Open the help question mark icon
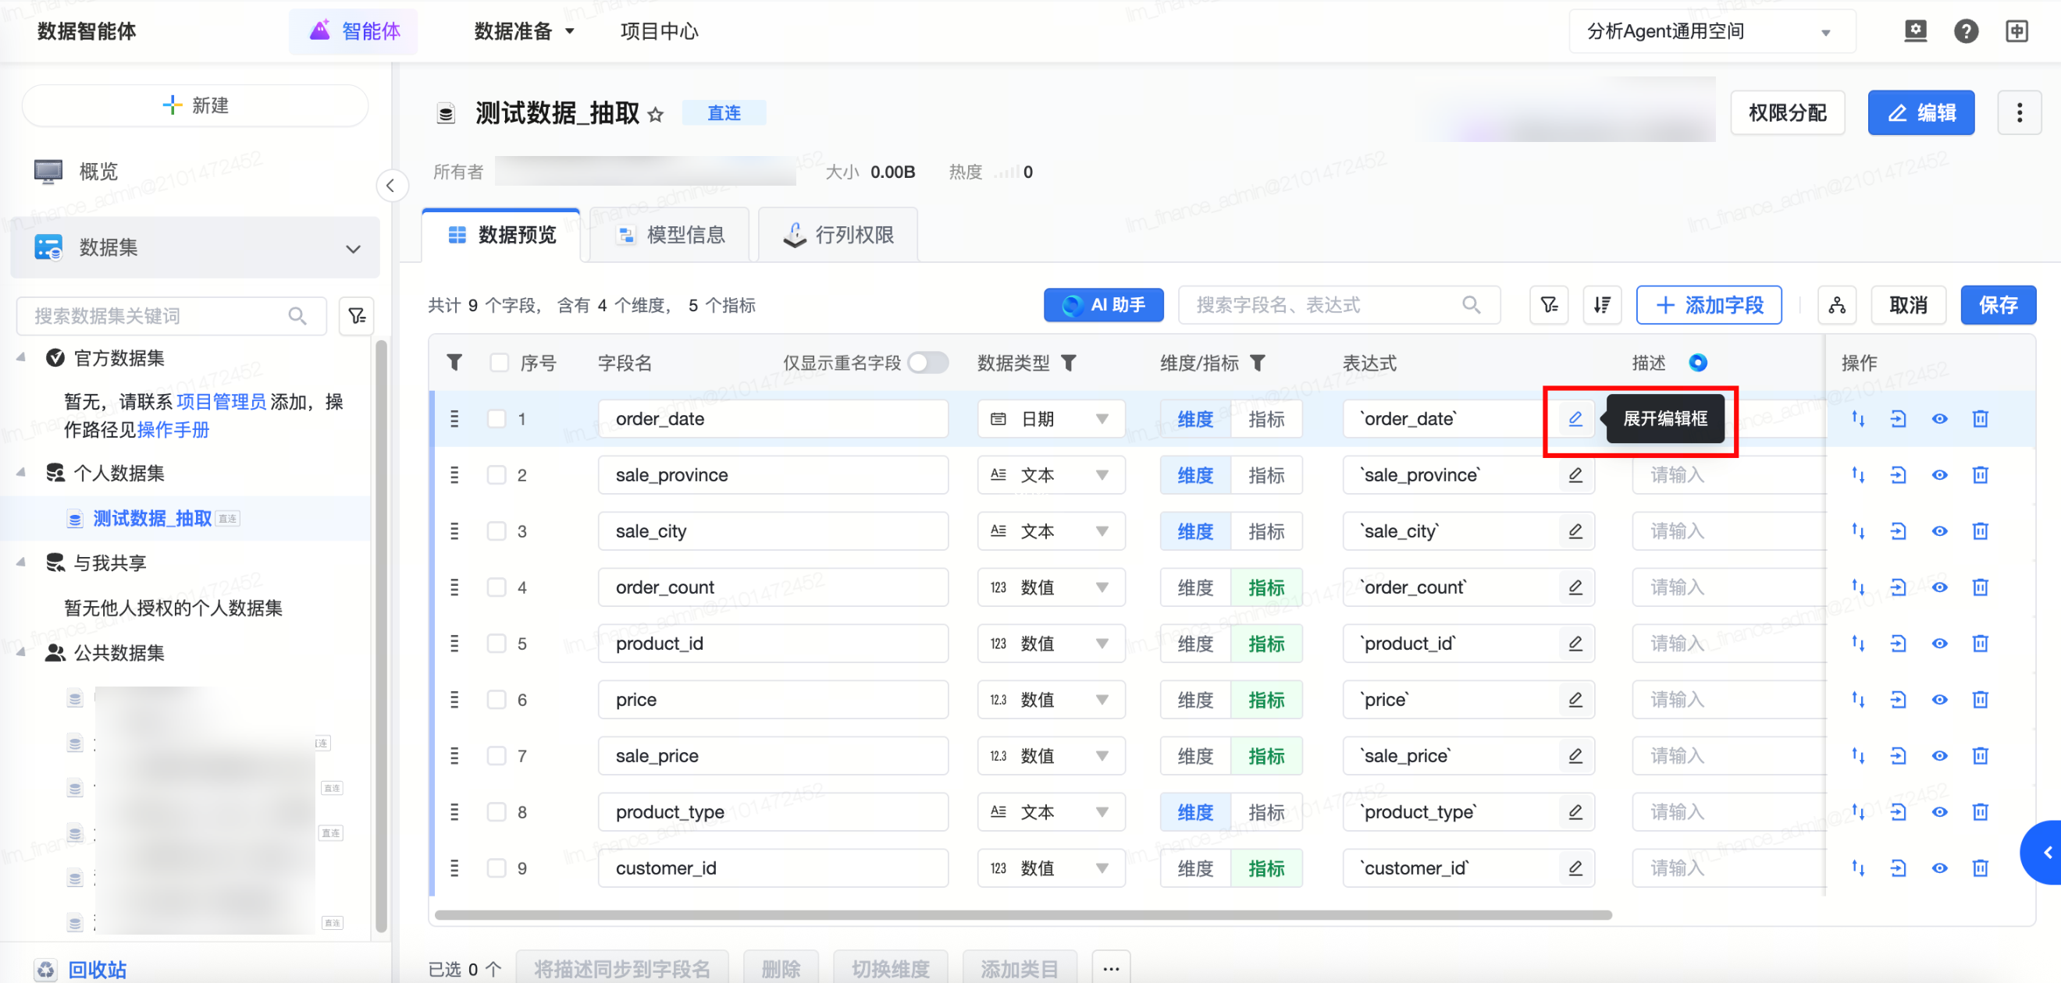2061x983 pixels. [1966, 31]
